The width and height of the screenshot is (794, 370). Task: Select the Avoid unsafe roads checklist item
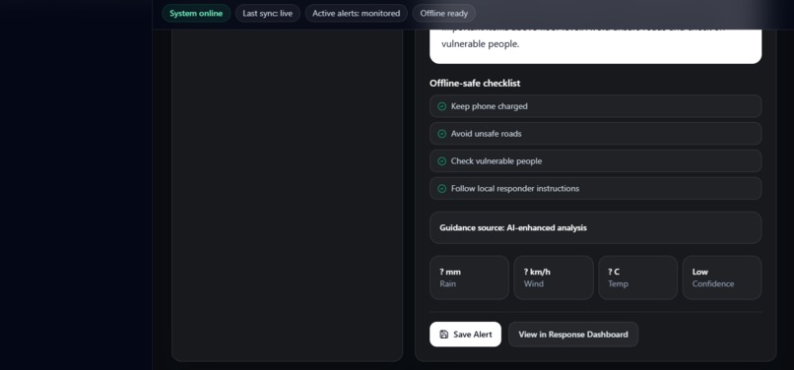[595, 134]
